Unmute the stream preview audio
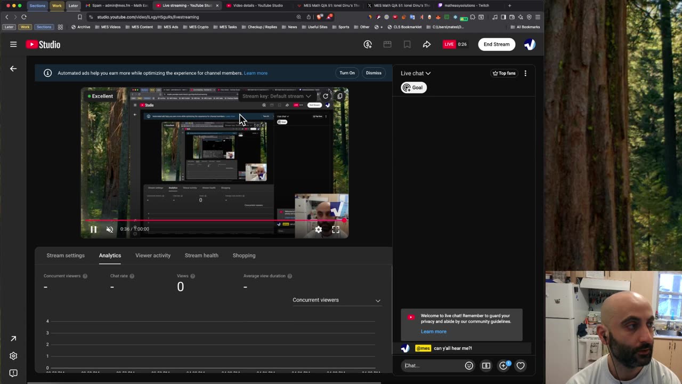The width and height of the screenshot is (682, 384). 110,229
